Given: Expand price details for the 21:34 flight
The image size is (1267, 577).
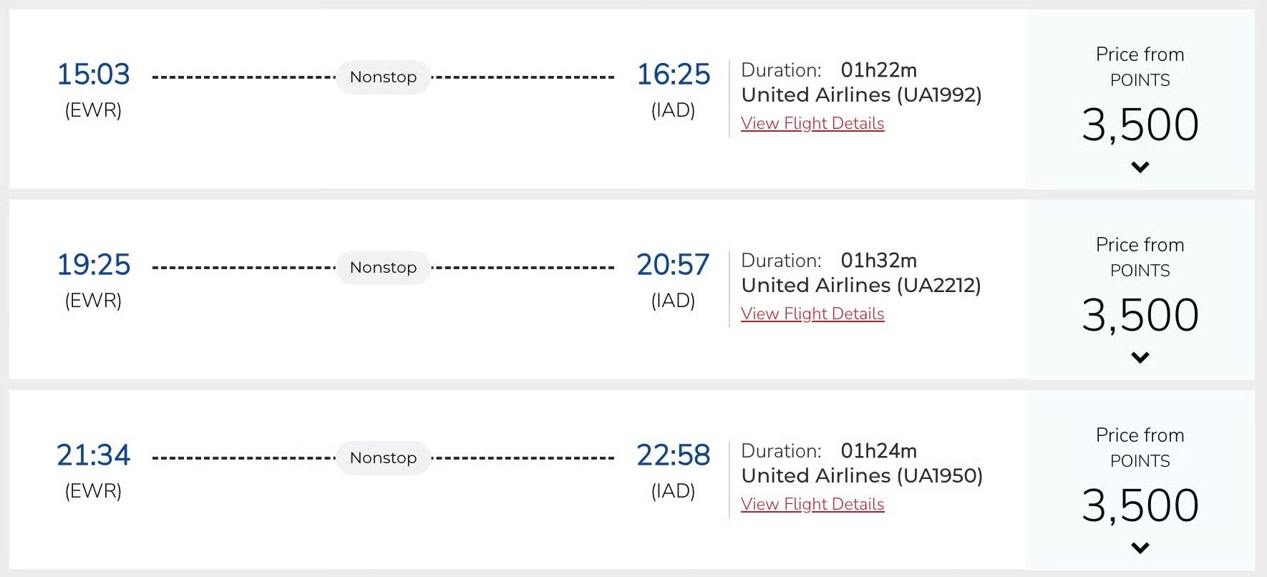Looking at the screenshot, I should tap(1140, 546).
